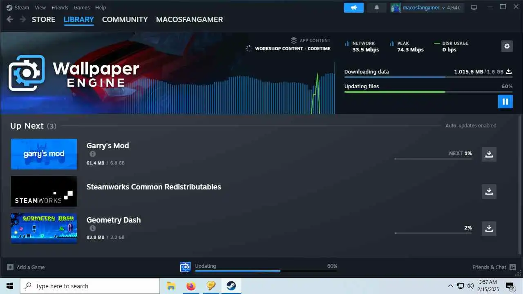Click the Downloading data progress bar
Image resolution: width=523 pixels, height=294 pixels.
(x=429, y=77)
